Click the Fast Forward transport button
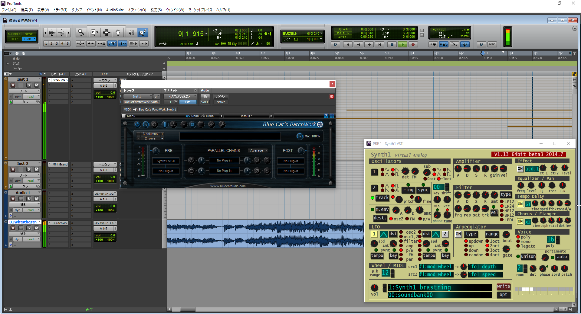Image resolution: width=581 pixels, height=314 pixels. [369, 44]
